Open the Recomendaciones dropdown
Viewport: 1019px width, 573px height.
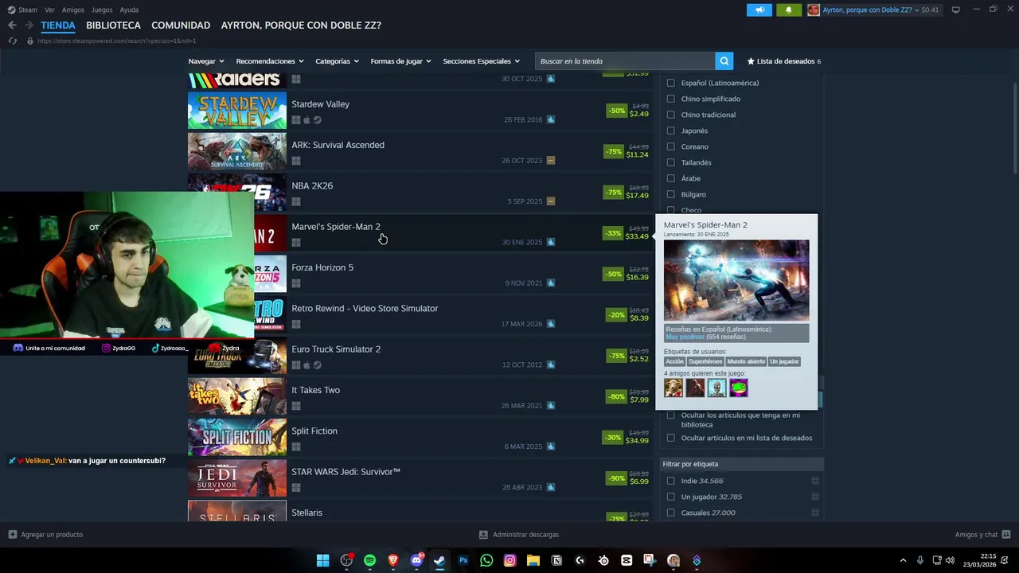pyautogui.click(x=270, y=61)
